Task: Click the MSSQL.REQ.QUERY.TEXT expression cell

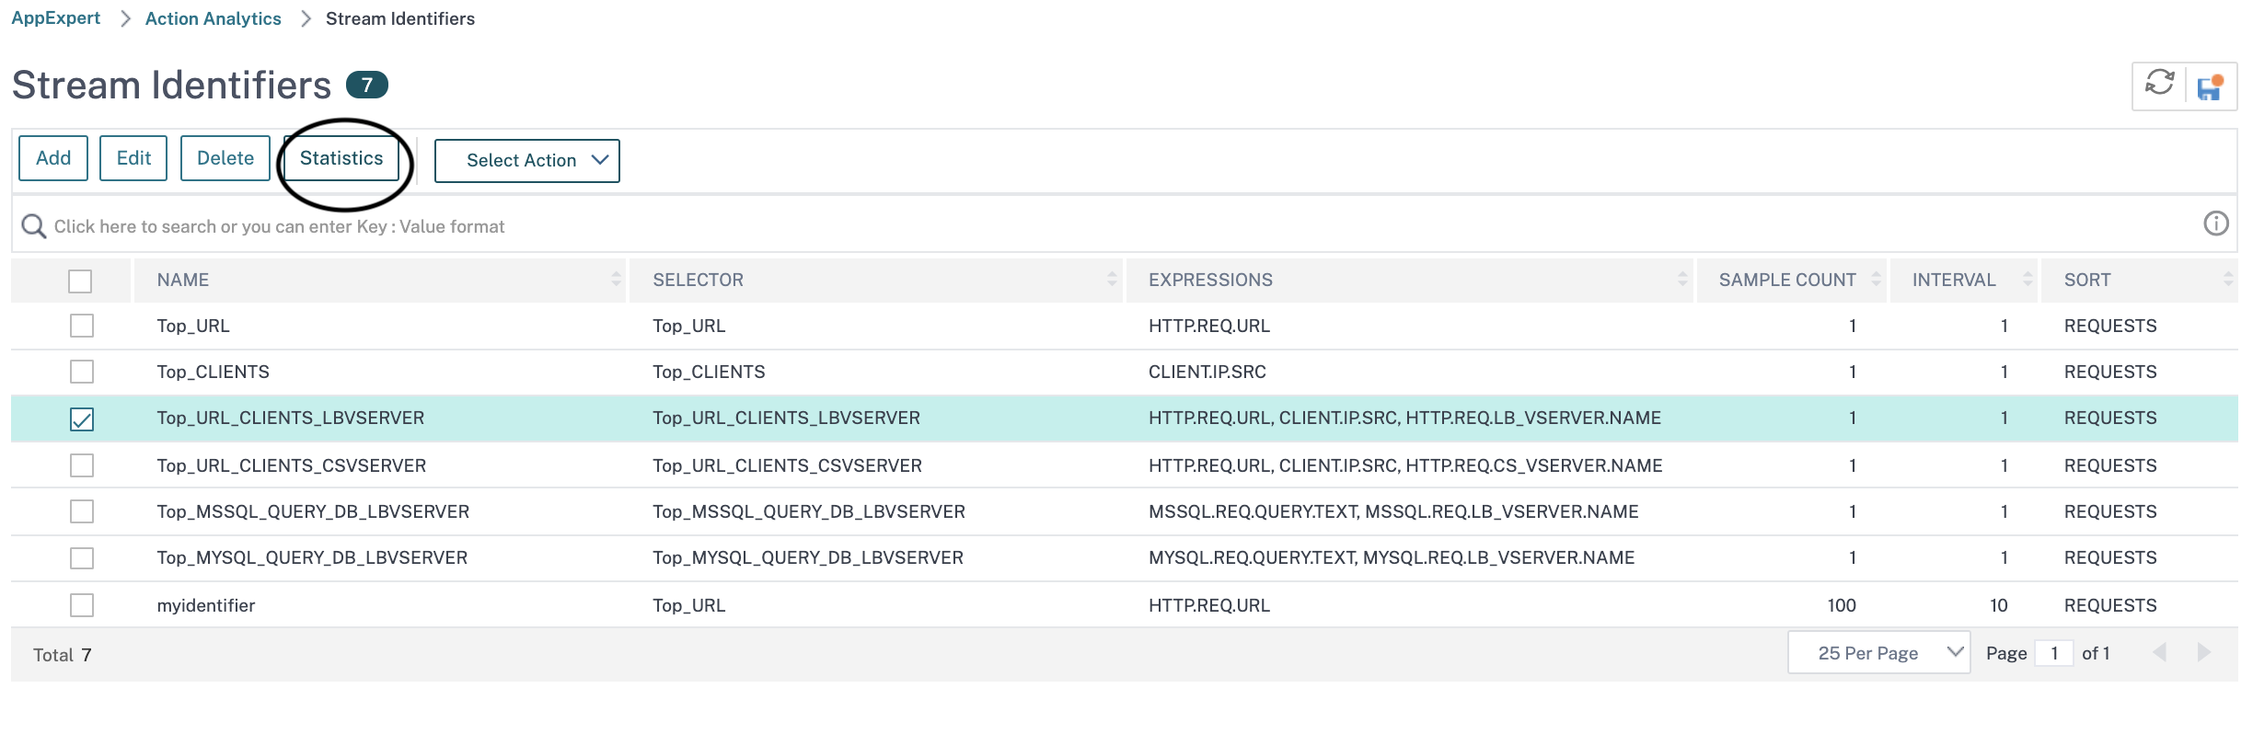Action: [x=1393, y=511]
